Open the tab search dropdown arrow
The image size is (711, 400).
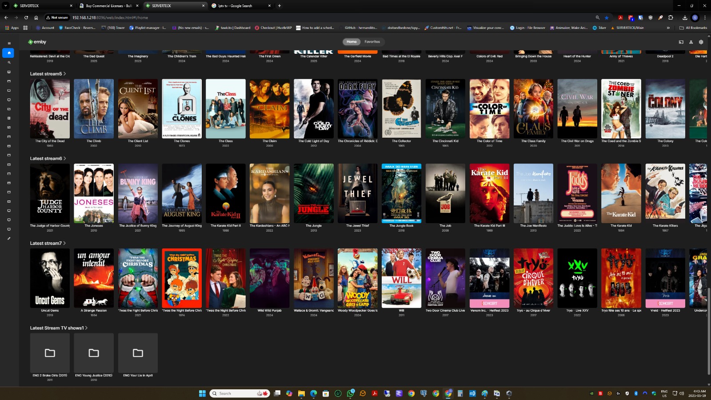click(6, 6)
